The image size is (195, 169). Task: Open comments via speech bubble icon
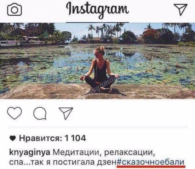(x=40, y=113)
